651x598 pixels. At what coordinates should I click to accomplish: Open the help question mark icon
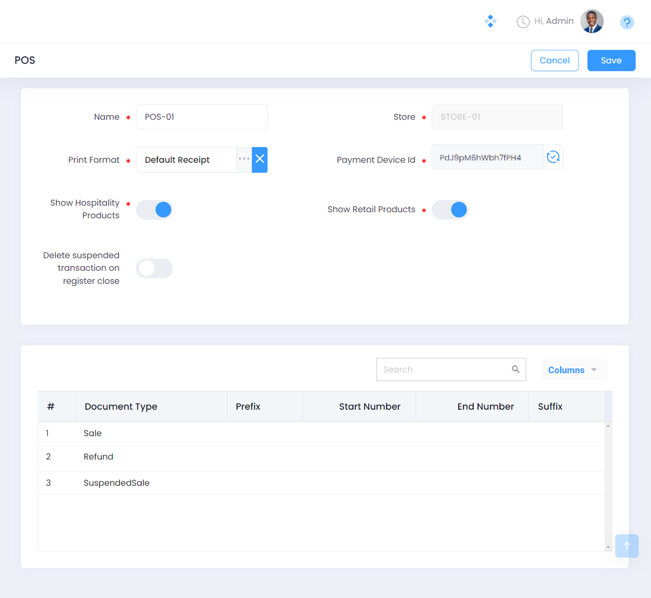point(627,22)
